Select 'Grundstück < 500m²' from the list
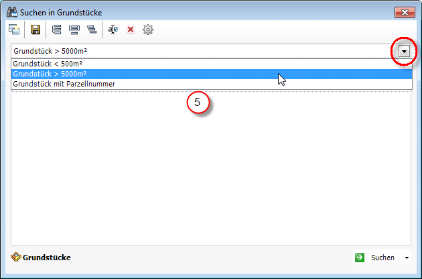 coord(47,64)
